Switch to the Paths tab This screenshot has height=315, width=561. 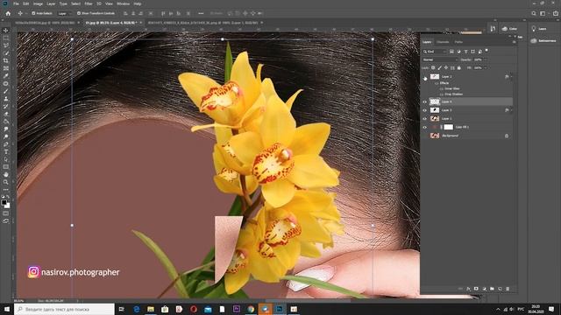coord(458,42)
